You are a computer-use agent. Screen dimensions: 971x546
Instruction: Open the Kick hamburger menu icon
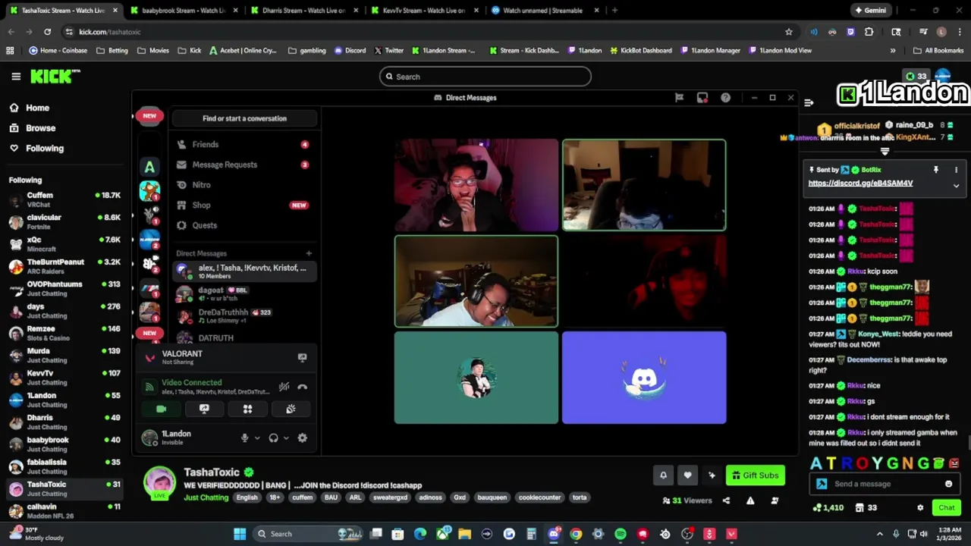point(16,77)
